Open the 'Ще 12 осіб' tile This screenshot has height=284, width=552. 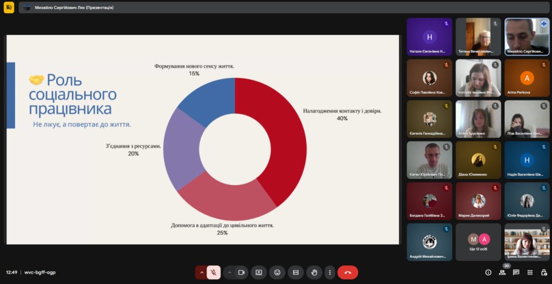click(478, 242)
